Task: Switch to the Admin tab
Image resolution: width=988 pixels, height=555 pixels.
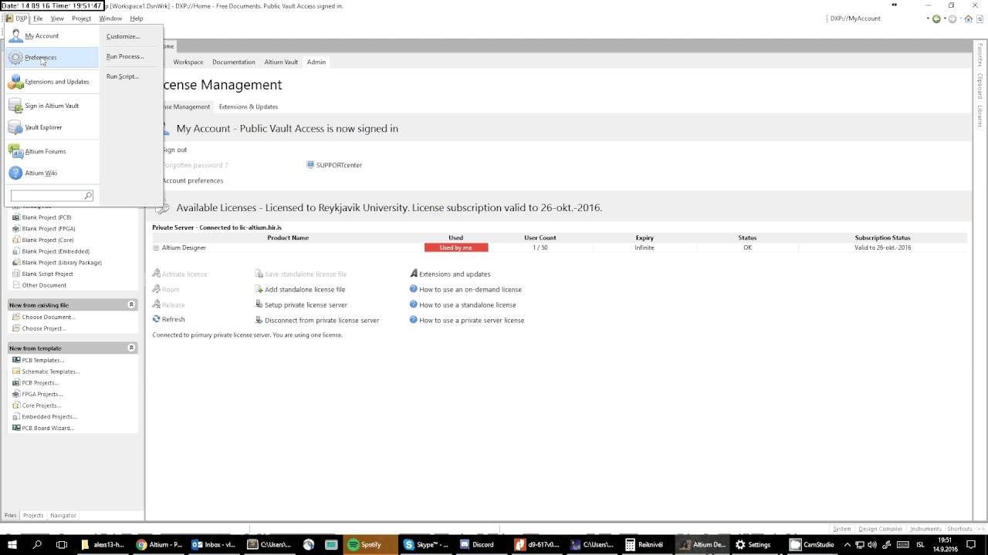Action: 316,62
